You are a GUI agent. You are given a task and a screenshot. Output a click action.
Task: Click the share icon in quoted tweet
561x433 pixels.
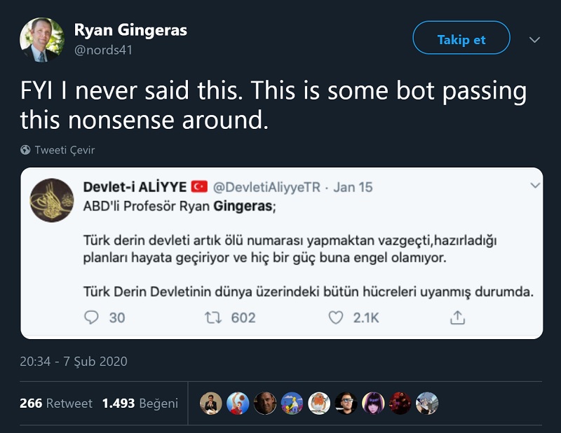pyautogui.click(x=457, y=317)
